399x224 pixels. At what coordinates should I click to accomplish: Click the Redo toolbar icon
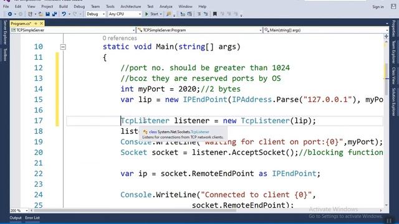coord(75,14)
